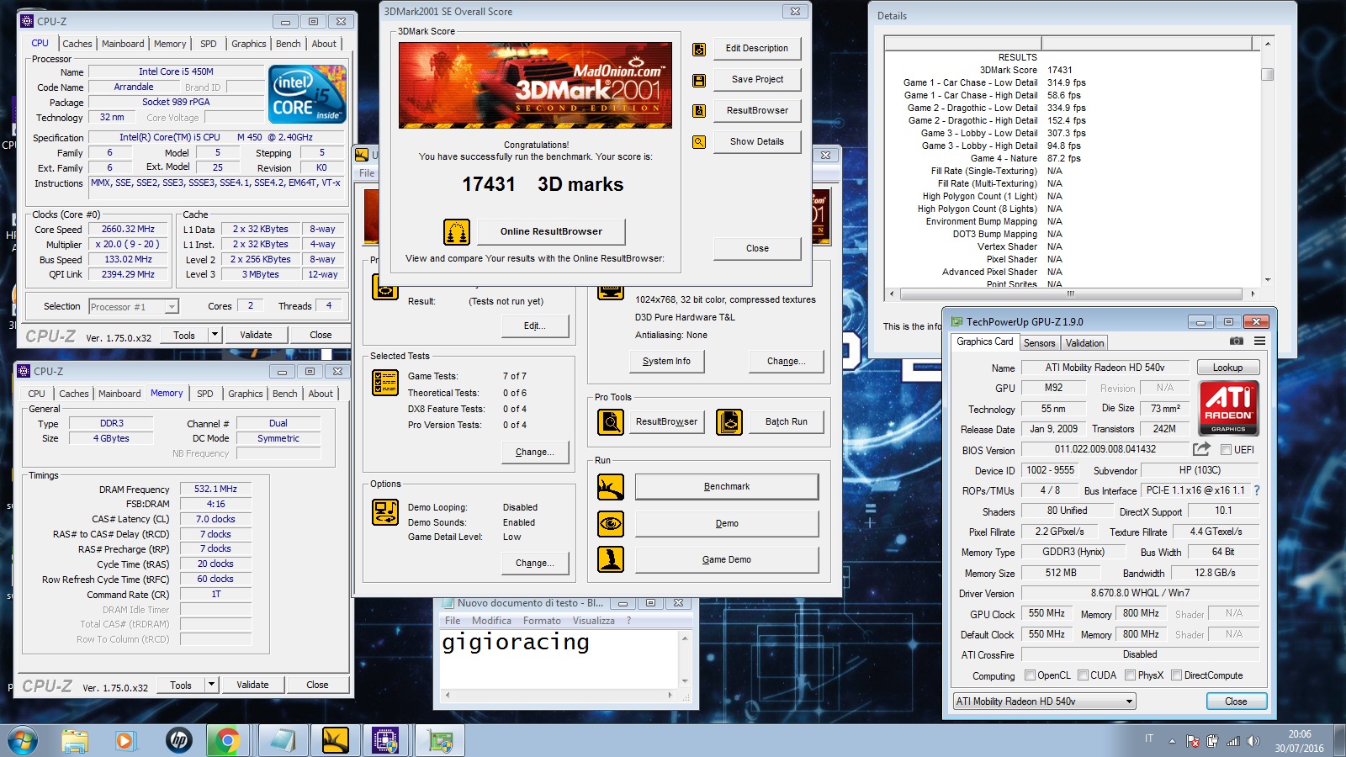Click the Demo eye icon in 3DMark

(611, 523)
